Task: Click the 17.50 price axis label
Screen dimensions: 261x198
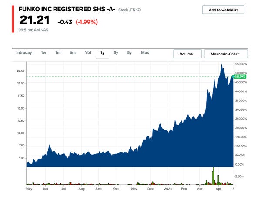Action: [21, 96]
